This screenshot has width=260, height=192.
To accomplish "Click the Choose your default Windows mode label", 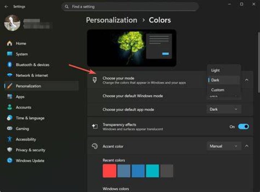I will tap(133, 96).
